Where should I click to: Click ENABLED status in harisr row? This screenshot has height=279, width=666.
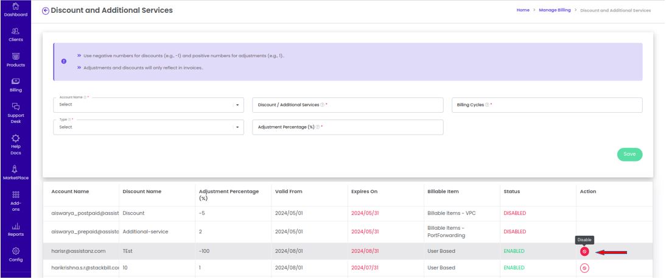(514, 252)
